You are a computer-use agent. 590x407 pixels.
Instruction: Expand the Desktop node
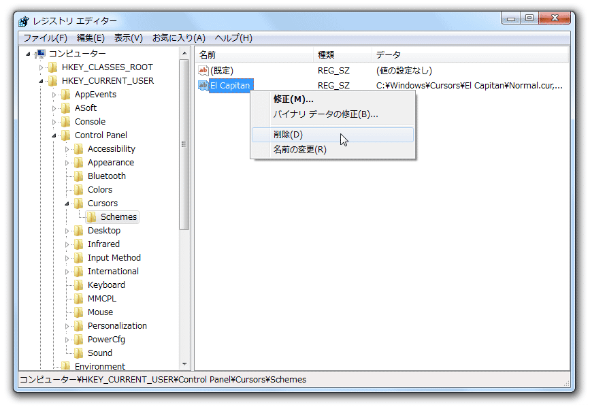coord(67,231)
